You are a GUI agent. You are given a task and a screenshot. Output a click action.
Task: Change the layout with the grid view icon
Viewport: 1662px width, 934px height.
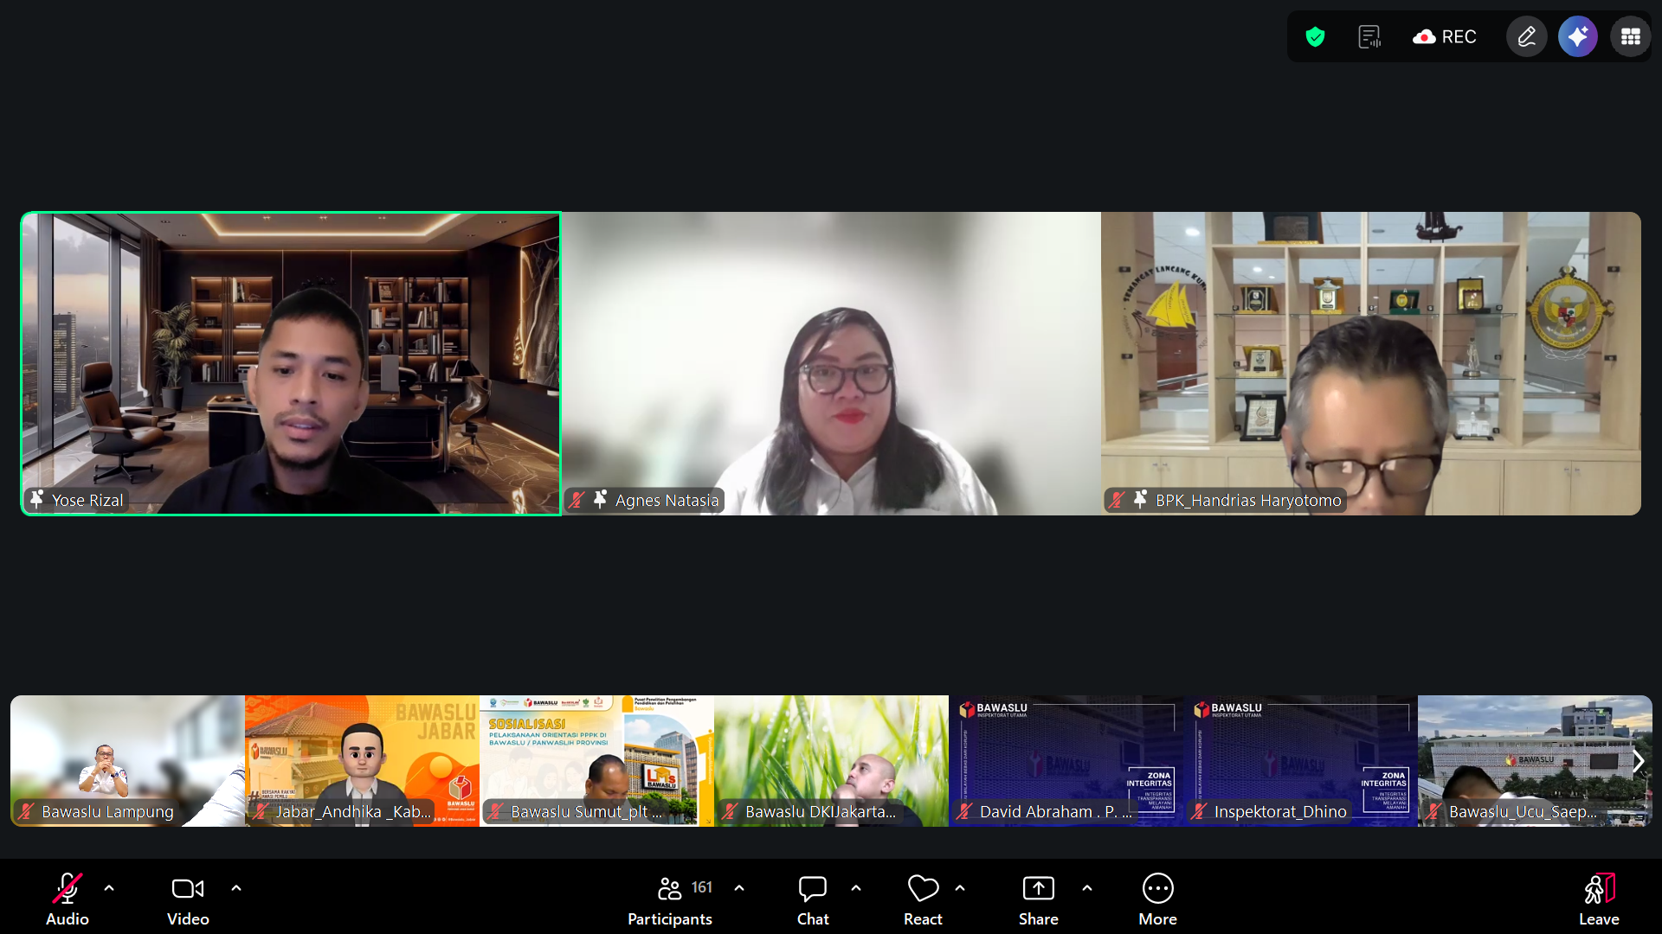click(x=1631, y=36)
